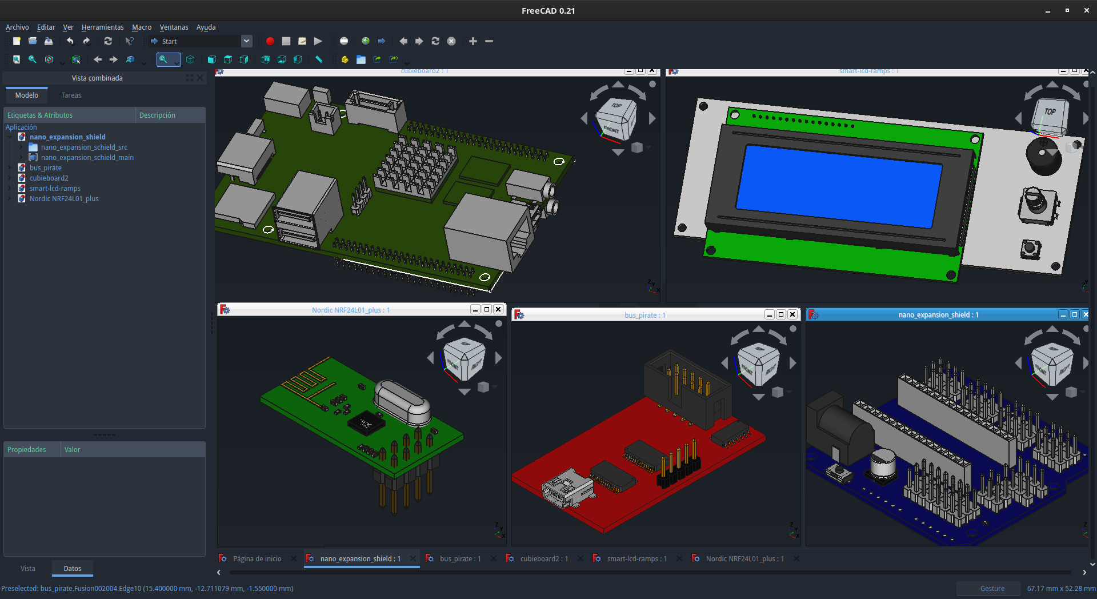Screen dimensions: 1097x599
Task: Click the Gesture navigation style button
Action: tap(988, 589)
